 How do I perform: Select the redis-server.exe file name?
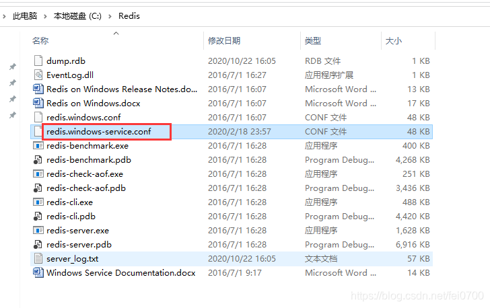78,230
